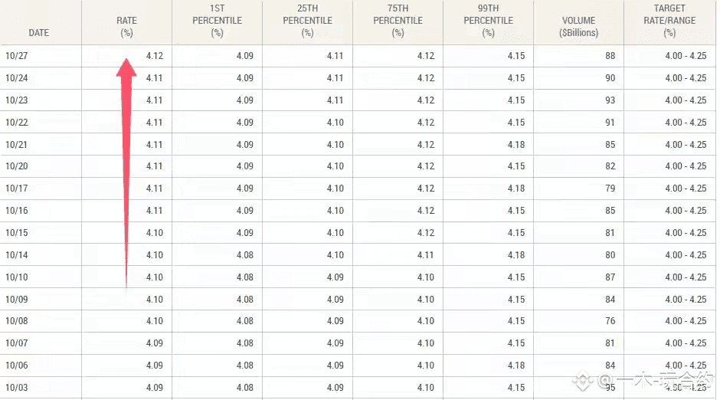
Task: Click the RATE (%) column header
Action: click(126, 27)
